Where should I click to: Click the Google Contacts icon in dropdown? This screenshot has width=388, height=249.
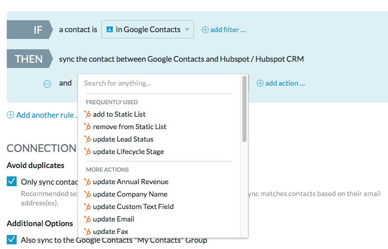[110, 30]
